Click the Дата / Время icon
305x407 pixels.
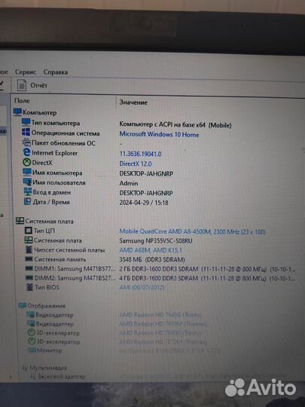28,201
